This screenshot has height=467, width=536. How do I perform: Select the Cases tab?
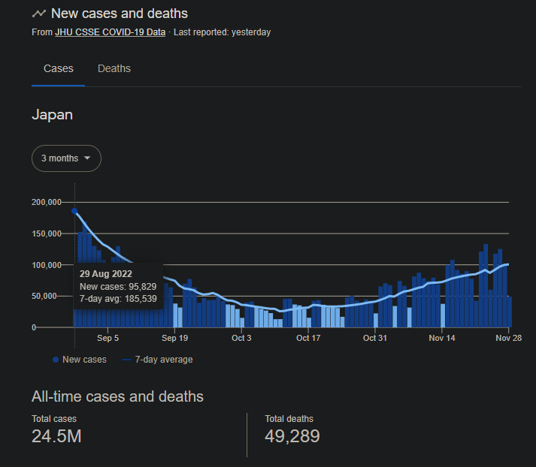pos(59,68)
